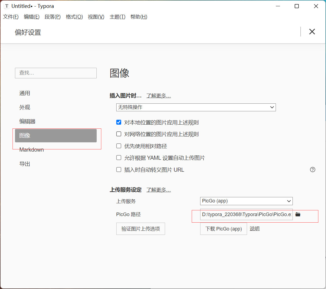The image size is (326, 289).
Task: Click the large 图像 page heading
Action: click(119, 73)
